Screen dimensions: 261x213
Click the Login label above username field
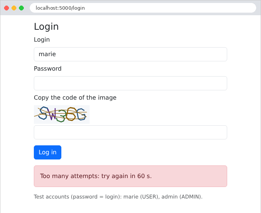pos(42,40)
